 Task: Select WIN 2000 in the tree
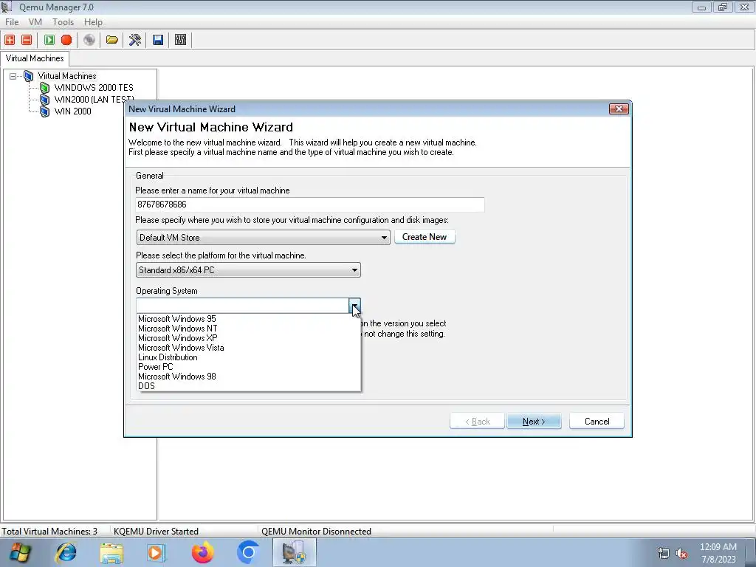73,111
